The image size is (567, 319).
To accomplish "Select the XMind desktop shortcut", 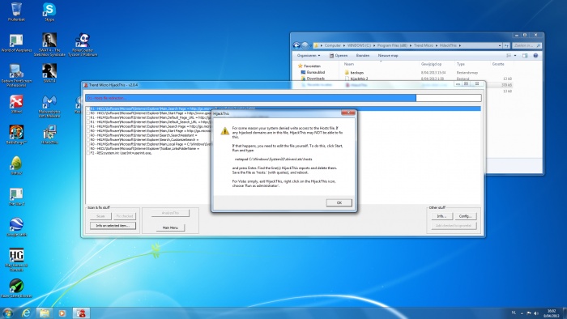I will [x=16, y=104].
